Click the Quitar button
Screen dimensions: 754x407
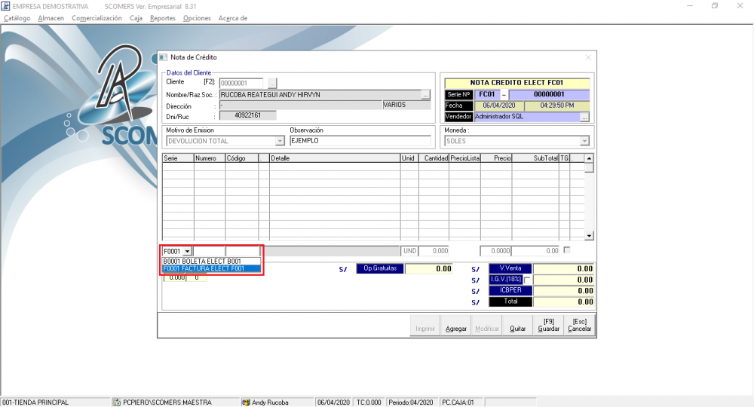click(517, 326)
